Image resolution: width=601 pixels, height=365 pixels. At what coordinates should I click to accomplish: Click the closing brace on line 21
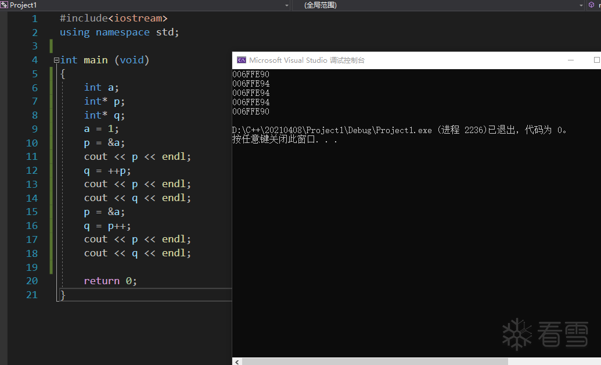point(63,295)
